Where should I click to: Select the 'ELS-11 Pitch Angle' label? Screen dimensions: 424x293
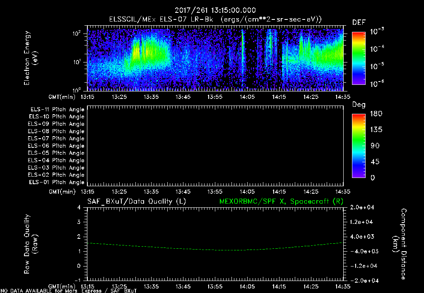point(57,110)
